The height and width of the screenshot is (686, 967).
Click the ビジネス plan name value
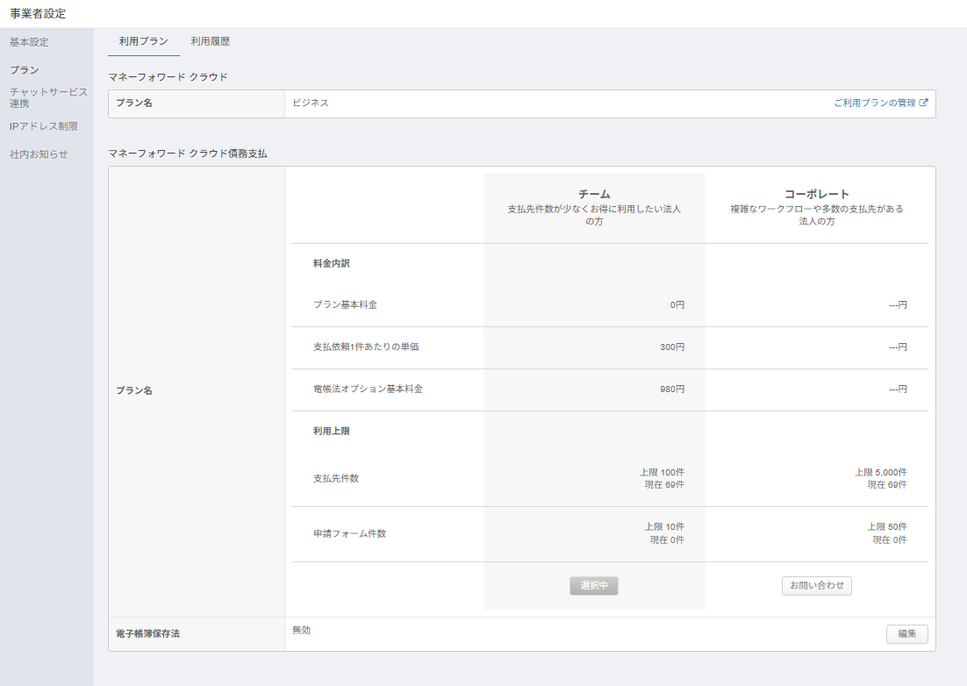tap(311, 103)
